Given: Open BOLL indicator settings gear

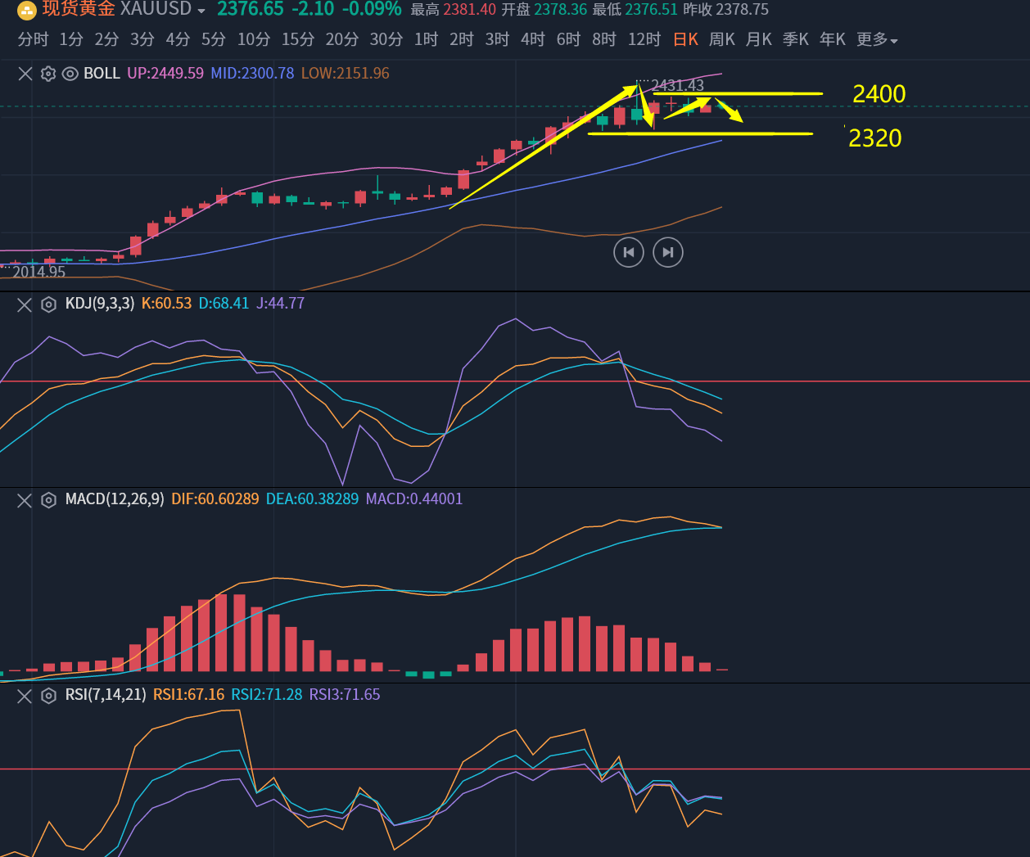Looking at the screenshot, I should (x=48, y=74).
